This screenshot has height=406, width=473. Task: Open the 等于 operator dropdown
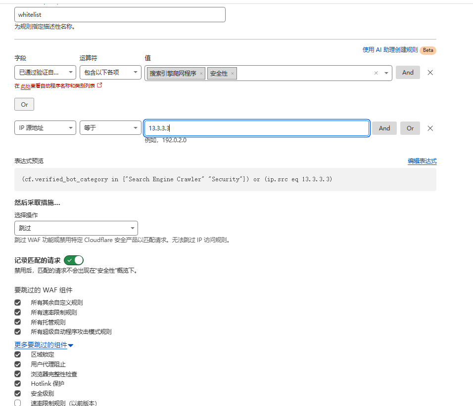coord(110,128)
